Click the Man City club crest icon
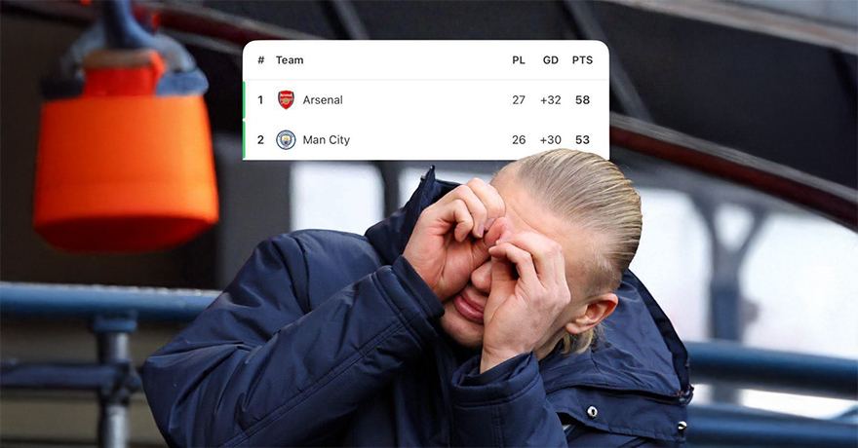 [x=286, y=140]
